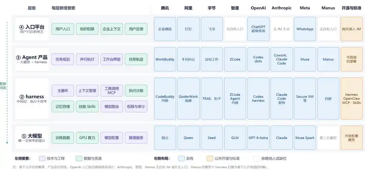365x170 pixels.
Task: Click the Codex dots cell
Action: click(x=259, y=59)
